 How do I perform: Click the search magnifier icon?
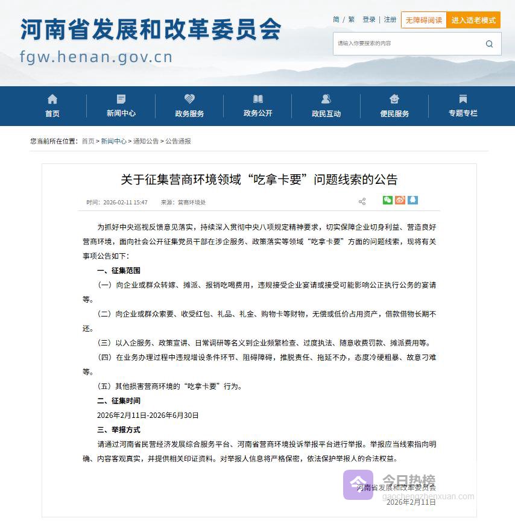(489, 44)
